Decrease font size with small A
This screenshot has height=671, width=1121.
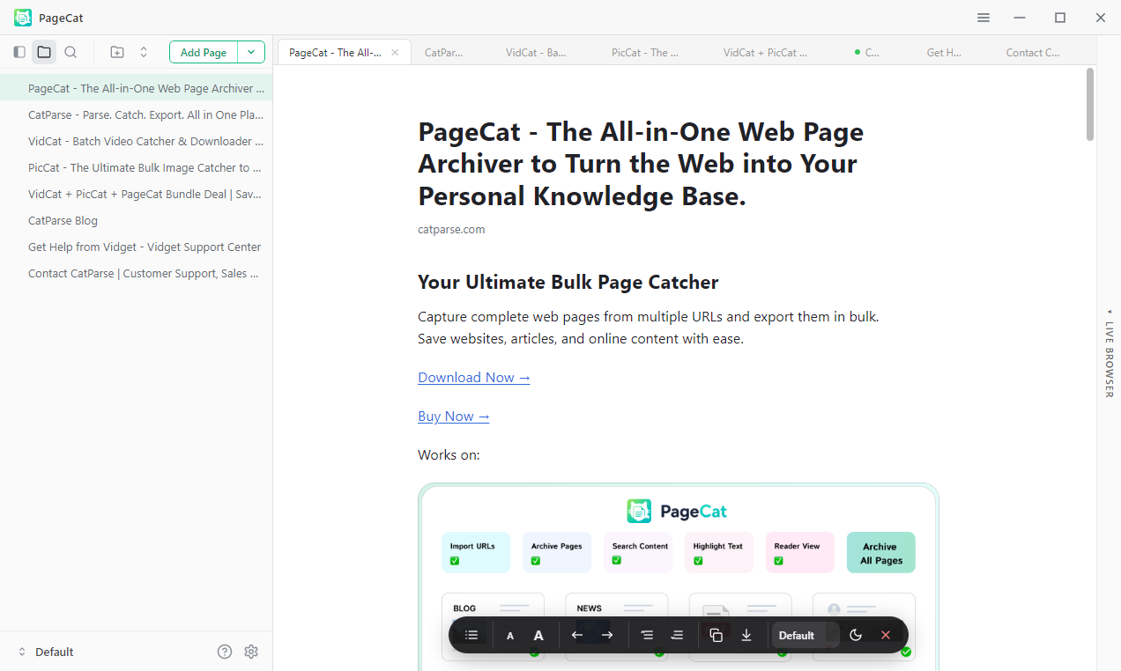click(510, 636)
